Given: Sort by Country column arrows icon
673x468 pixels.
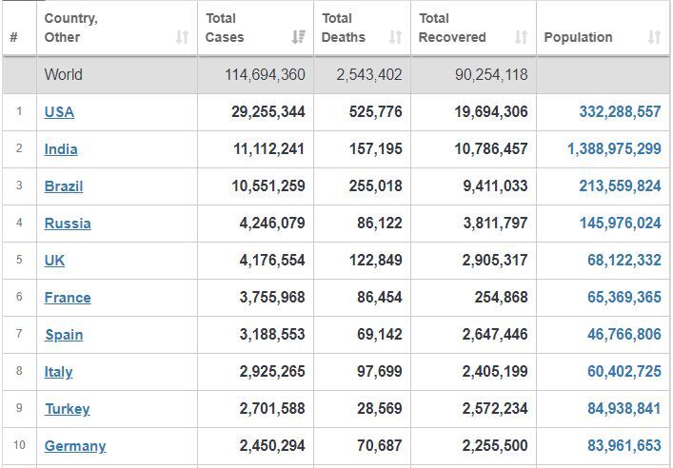Looking at the screenshot, I should click(x=183, y=37).
